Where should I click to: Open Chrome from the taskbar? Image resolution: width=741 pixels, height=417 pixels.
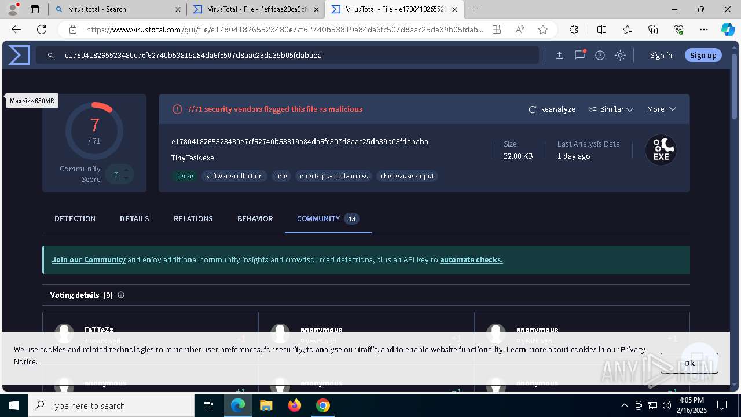point(323,405)
